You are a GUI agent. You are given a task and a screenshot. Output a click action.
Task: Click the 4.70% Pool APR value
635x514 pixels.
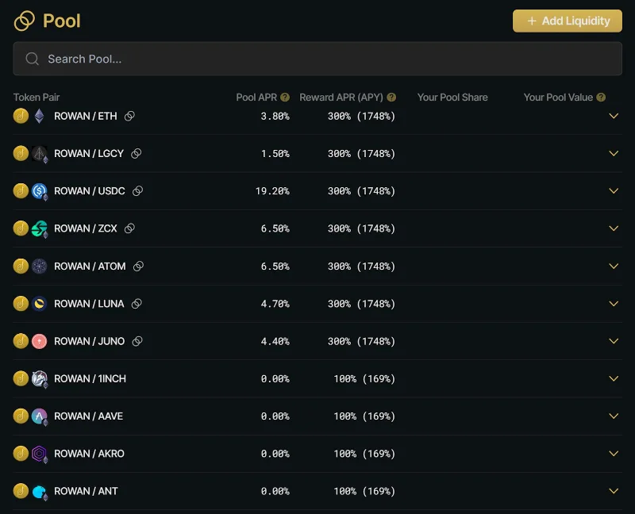(x=275, y=304)
